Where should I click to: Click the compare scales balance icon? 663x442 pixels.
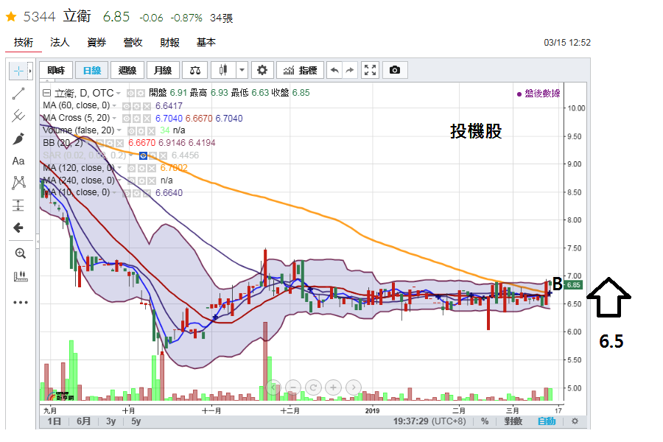pyautogui.click(x=195, y=70)
